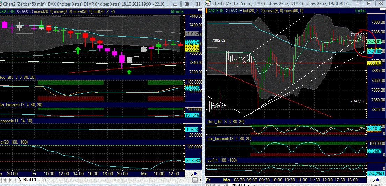This screenshot has width=386, height=186.
Task: Click the '5 mins' label in Chart3
Action: click(x=361, y=11)
